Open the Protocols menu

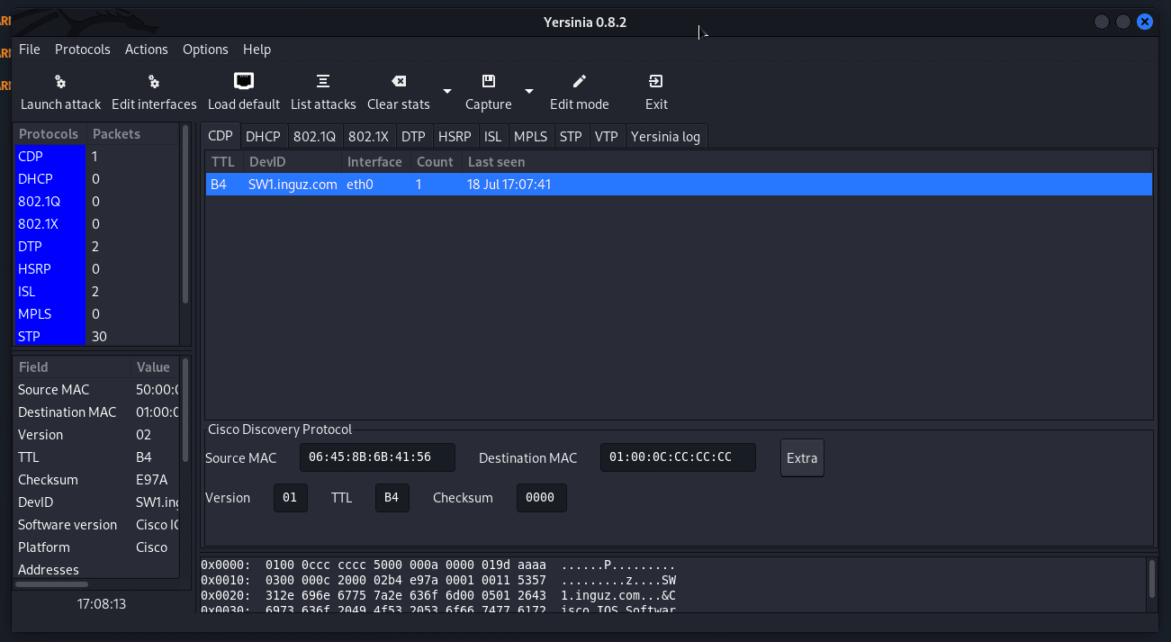pos(83,50)
